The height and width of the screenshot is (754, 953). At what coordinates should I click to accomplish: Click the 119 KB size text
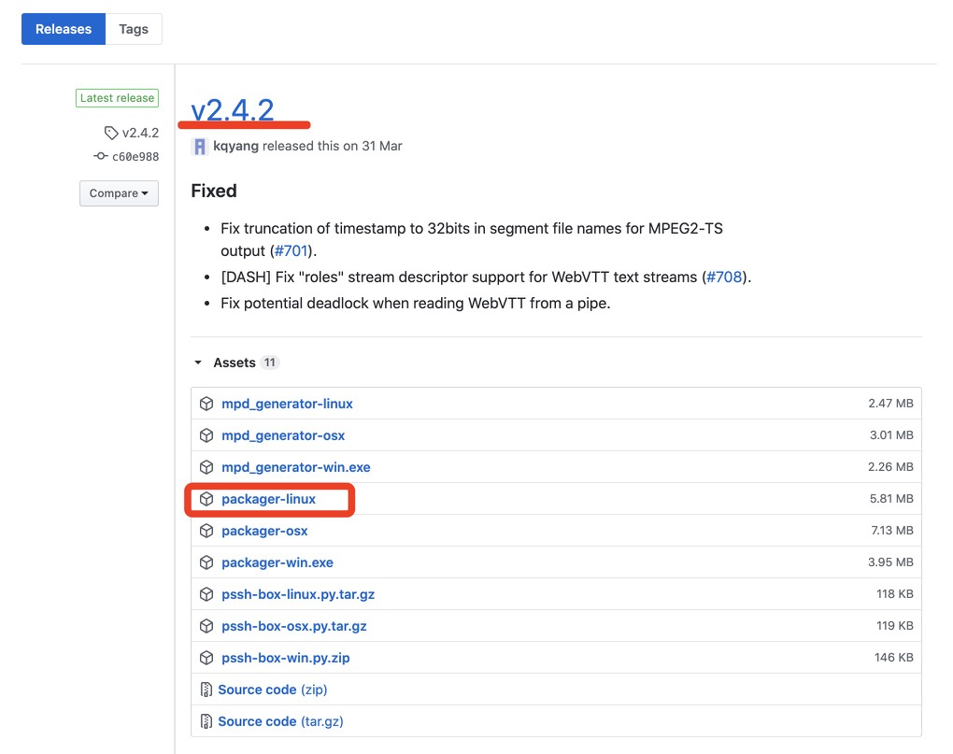pyautogui.click(x=895, y=625)
